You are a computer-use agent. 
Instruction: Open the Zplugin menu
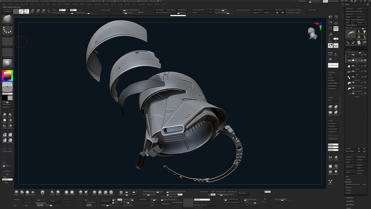click(150, 4)
